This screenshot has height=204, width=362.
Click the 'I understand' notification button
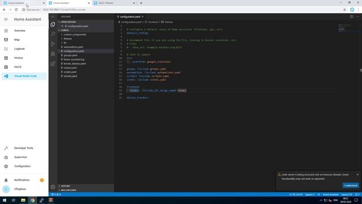coord(351,185)
